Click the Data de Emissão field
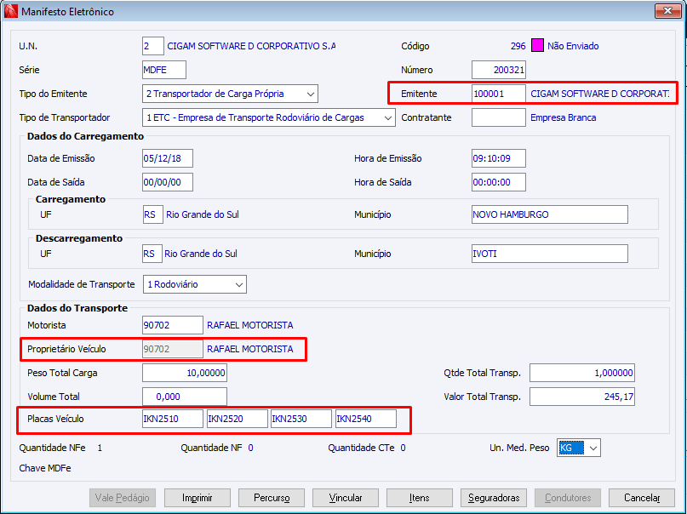The image size is (687, 514). click(168, 158)
